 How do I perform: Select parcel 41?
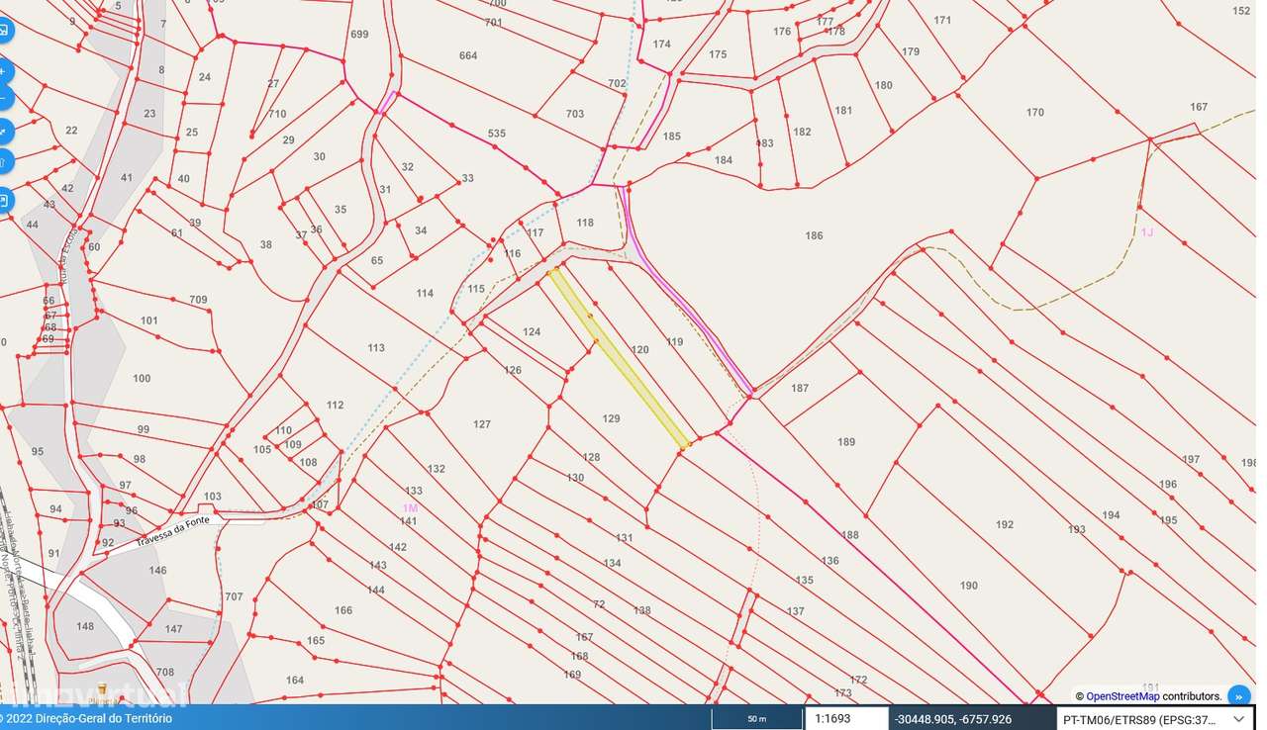click(127, 177)
